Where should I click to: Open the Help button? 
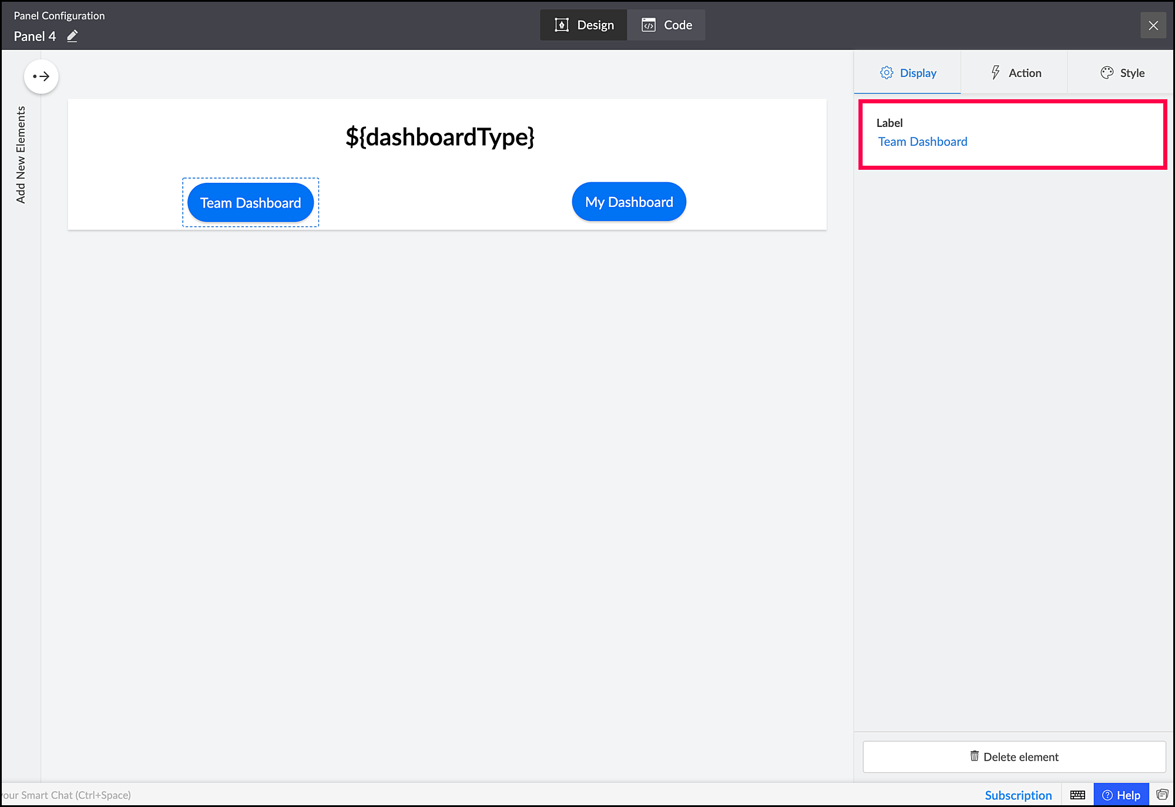1121,795
